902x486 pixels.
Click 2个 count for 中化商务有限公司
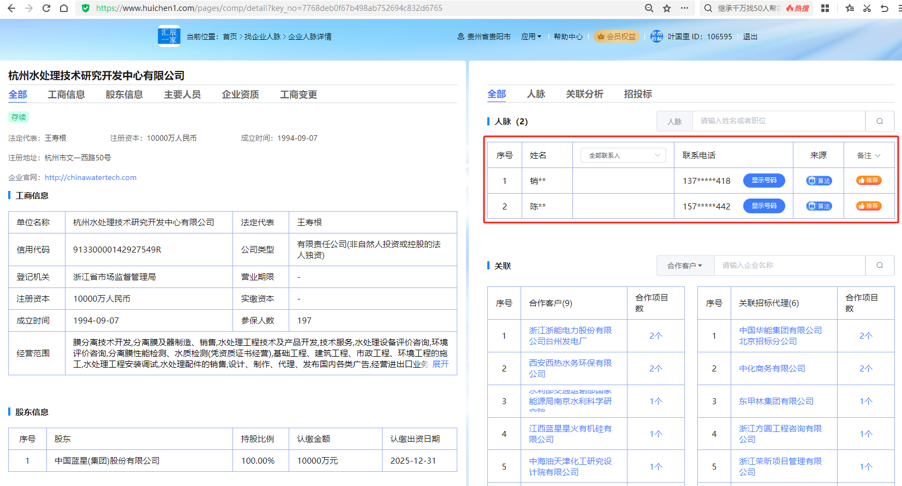866,369
